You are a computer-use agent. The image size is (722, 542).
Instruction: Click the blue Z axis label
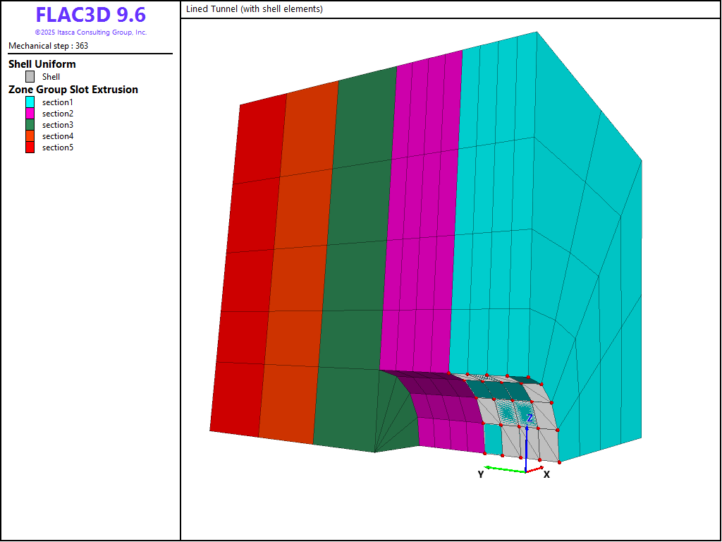point(530,418)
